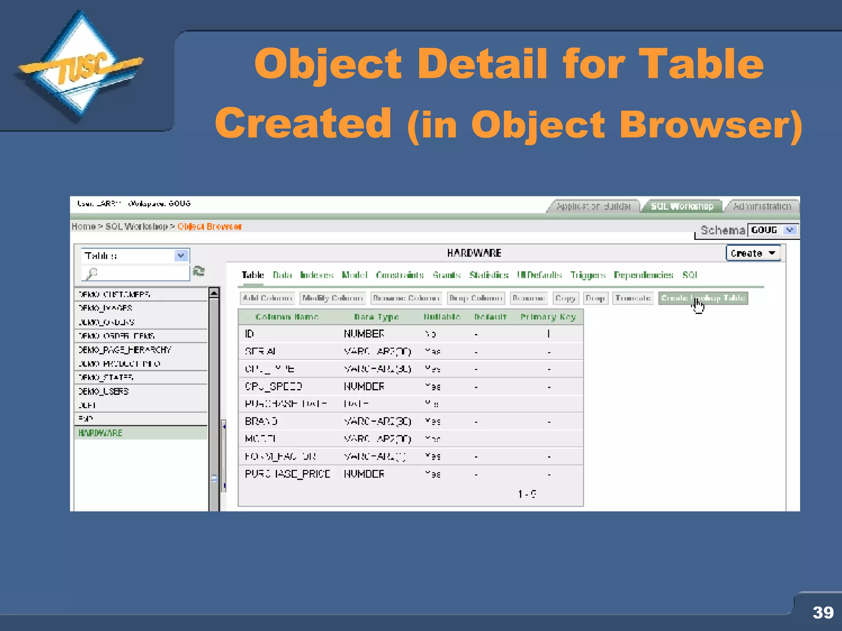Screen dimensions: 842x631
Task: Click the Primary Key column header
Action: point(548,317)
